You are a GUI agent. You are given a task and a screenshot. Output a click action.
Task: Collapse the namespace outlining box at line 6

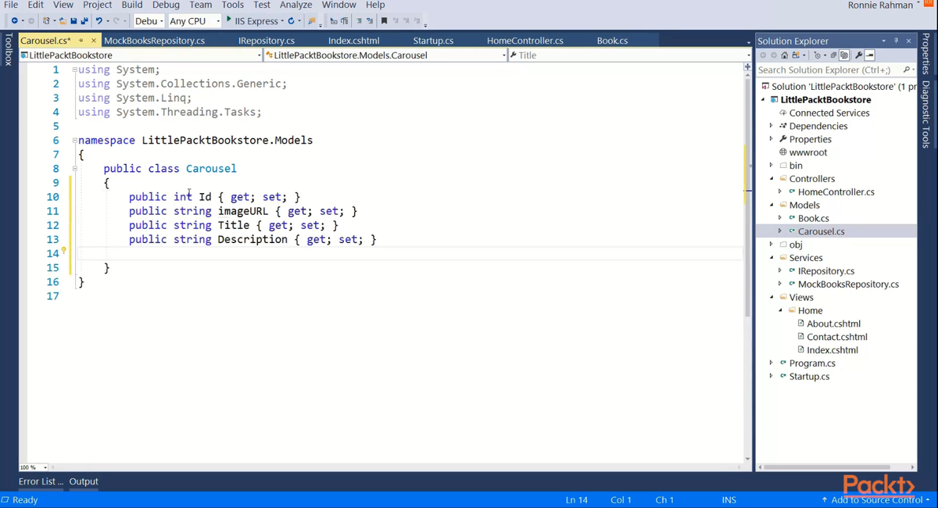[74, 140]
